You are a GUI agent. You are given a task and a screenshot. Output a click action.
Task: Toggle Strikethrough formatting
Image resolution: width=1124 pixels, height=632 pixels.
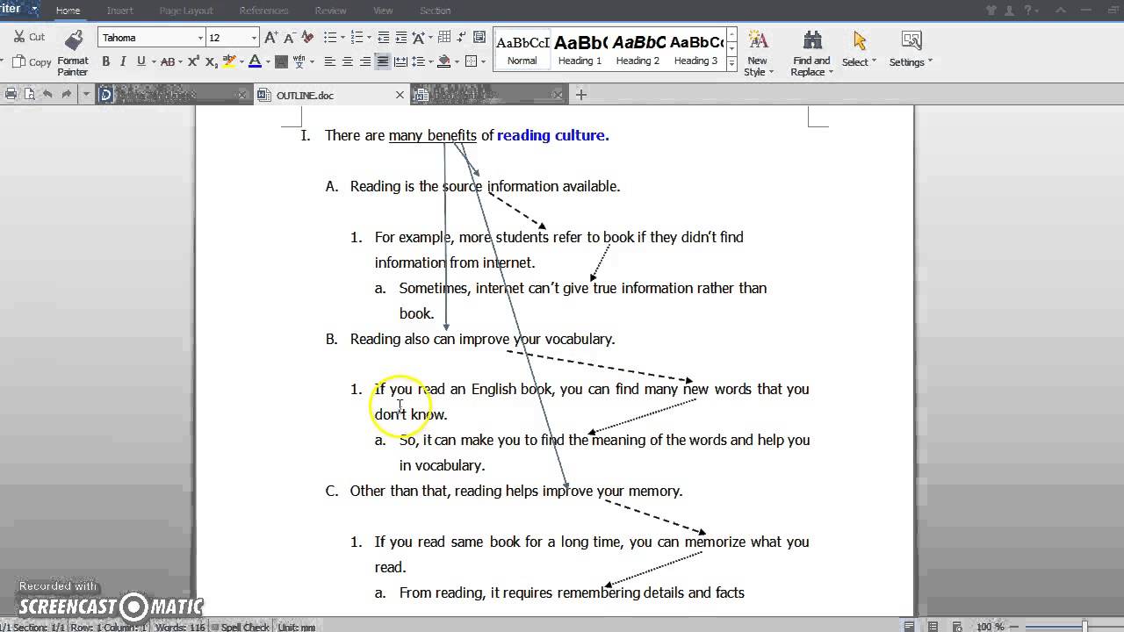click(x=167, y=61)
